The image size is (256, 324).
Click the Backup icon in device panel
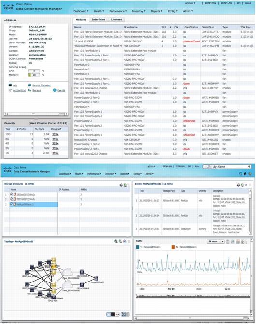(29, 90)
